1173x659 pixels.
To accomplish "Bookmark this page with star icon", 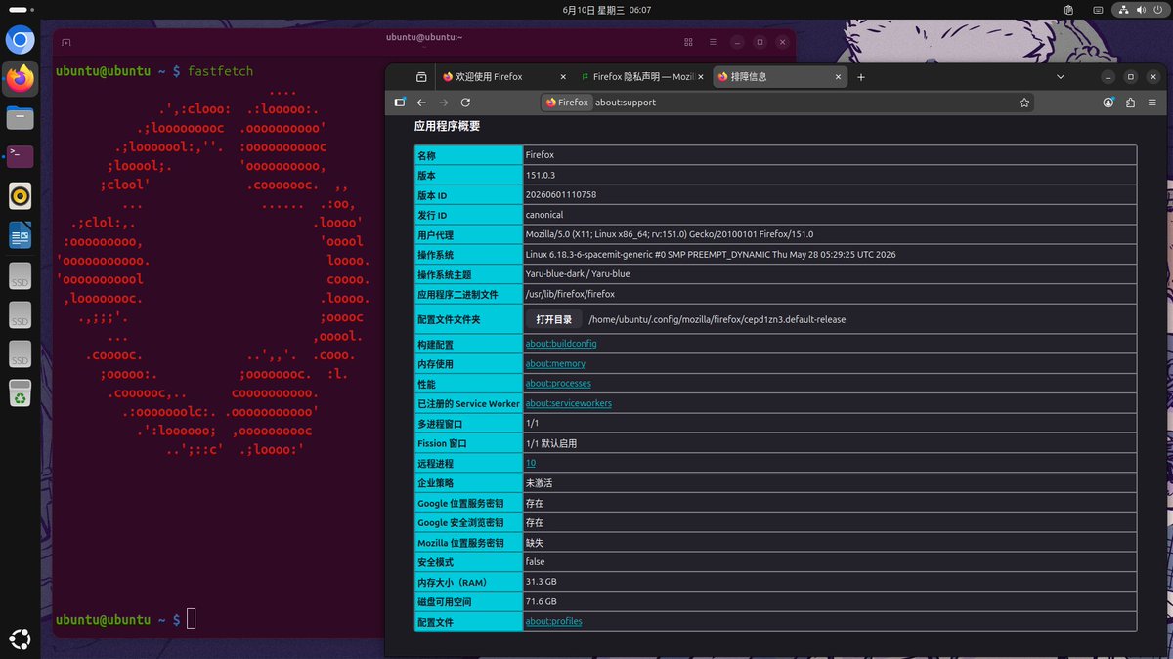I will [x=1024, y=103].
